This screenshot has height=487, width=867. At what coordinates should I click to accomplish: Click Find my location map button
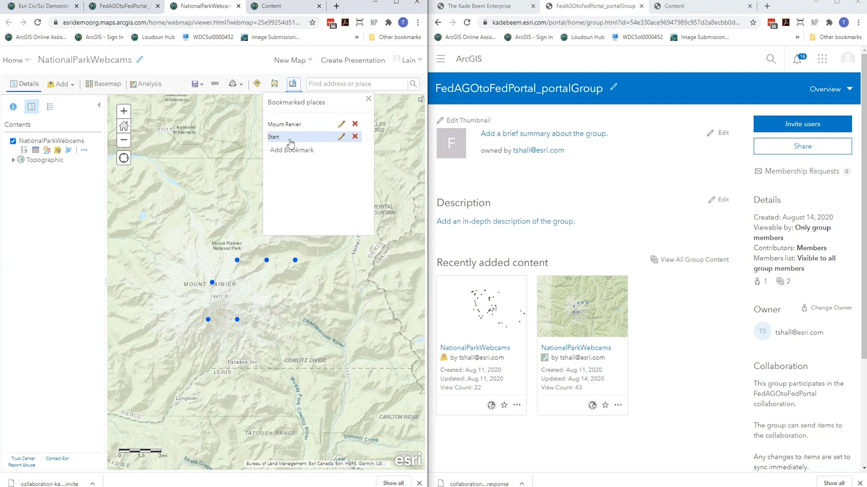[124, 158]
